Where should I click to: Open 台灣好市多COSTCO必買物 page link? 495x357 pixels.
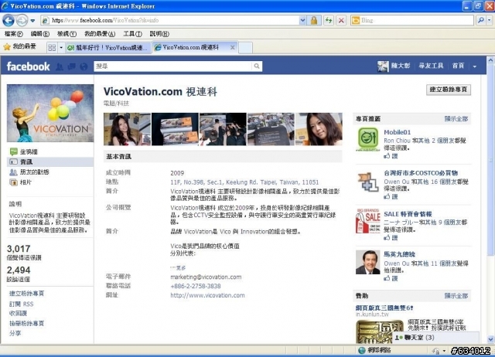tap(421, 173)
